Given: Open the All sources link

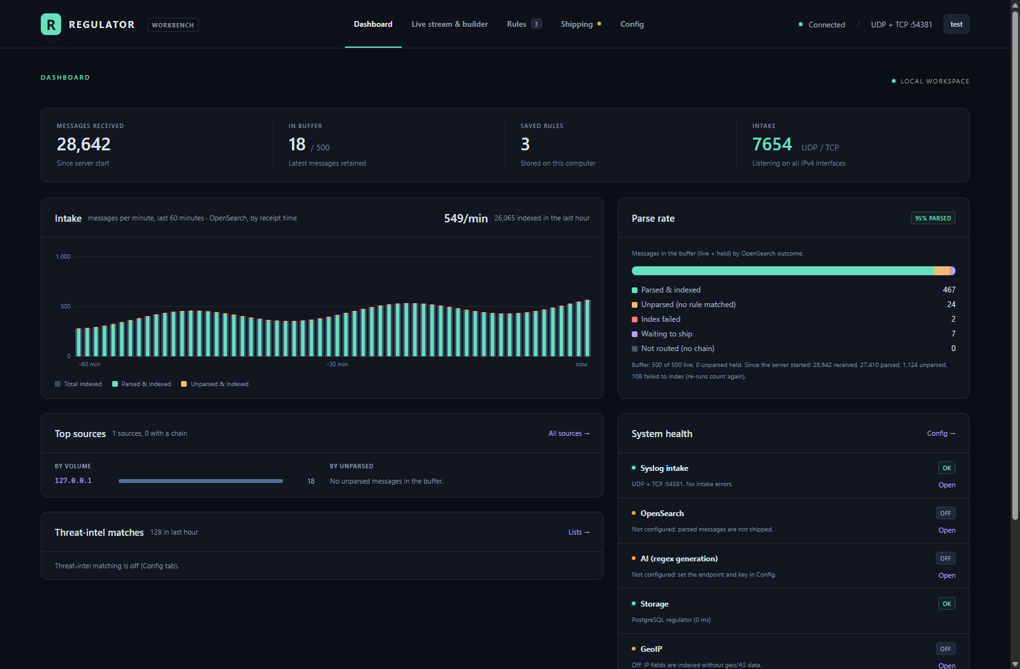Looking at the screenshot, I should pyautogui.click(x=569, y=433).
